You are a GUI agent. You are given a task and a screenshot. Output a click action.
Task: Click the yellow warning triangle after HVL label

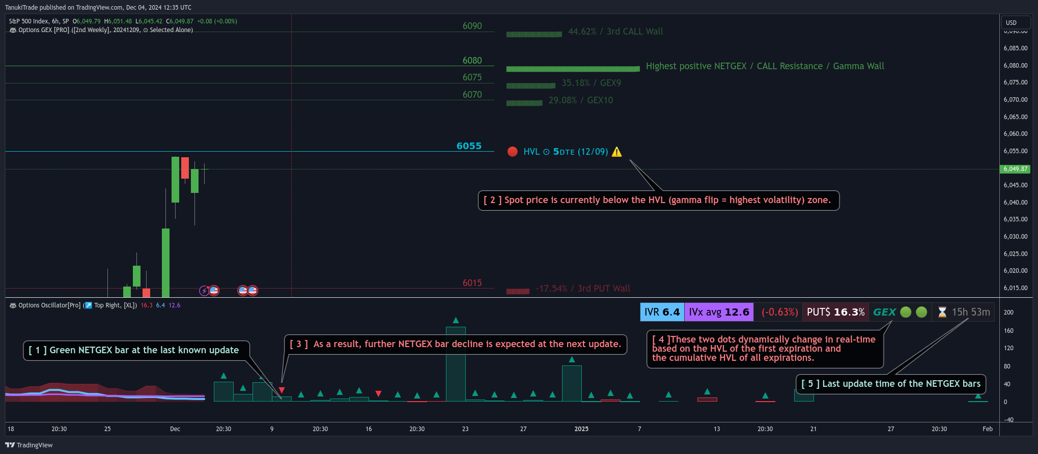click(616, 152)
